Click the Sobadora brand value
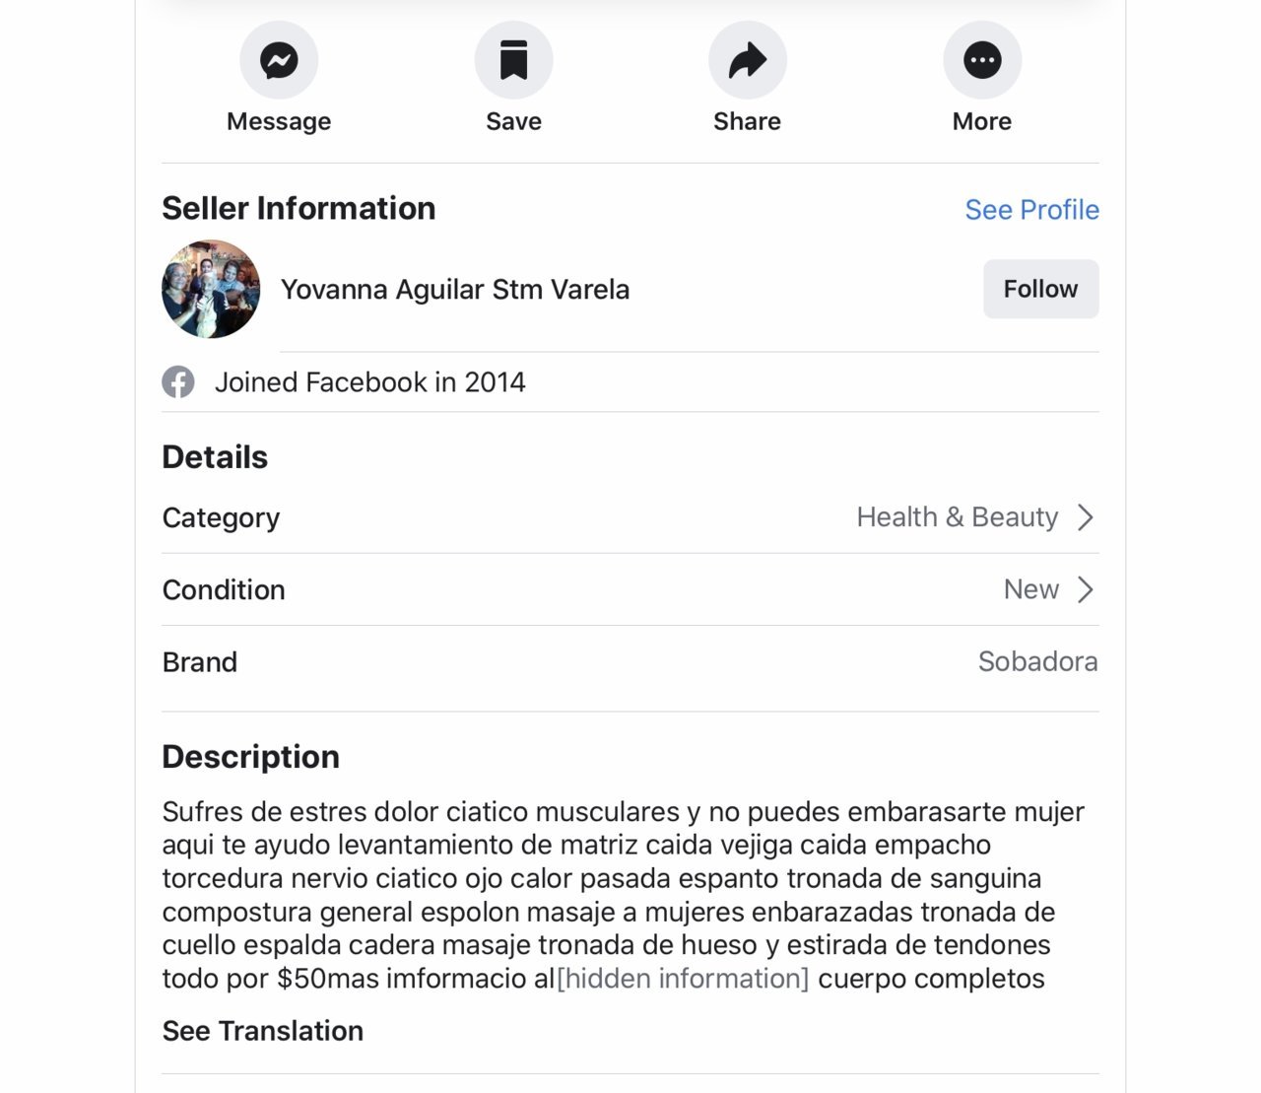 click(1037, 661)
